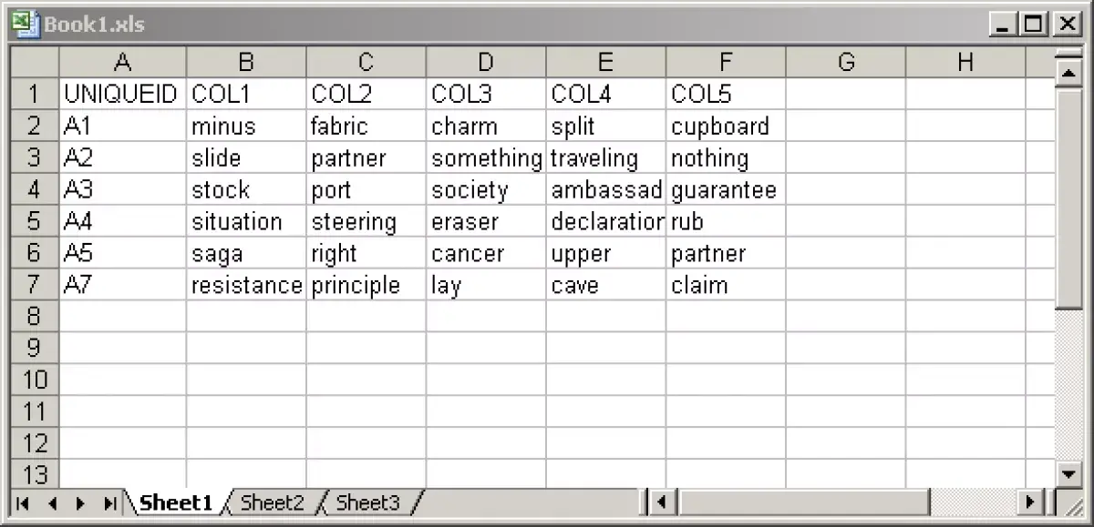Switch to Sheet3 tab
The height and width of the screenshot is (527, 1094).
pos(368,502)
